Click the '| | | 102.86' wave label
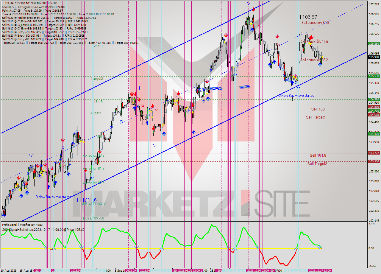 [x=85, y=200]
